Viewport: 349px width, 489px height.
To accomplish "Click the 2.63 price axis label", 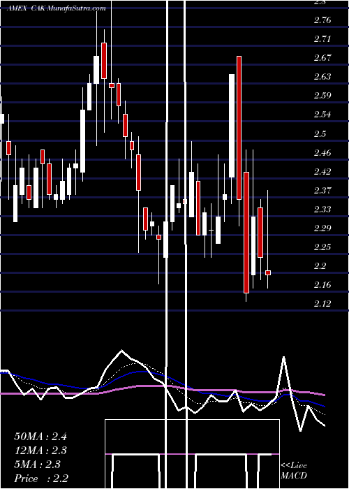I will [322, 77].
